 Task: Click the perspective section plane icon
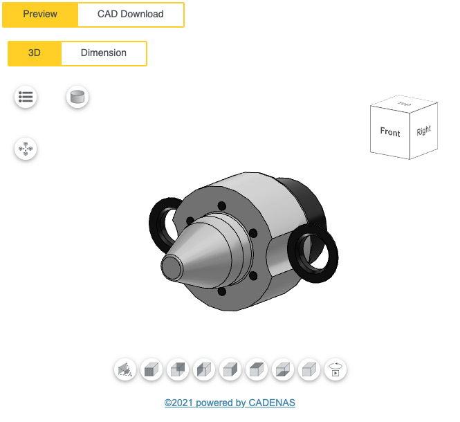pos(125,369)
